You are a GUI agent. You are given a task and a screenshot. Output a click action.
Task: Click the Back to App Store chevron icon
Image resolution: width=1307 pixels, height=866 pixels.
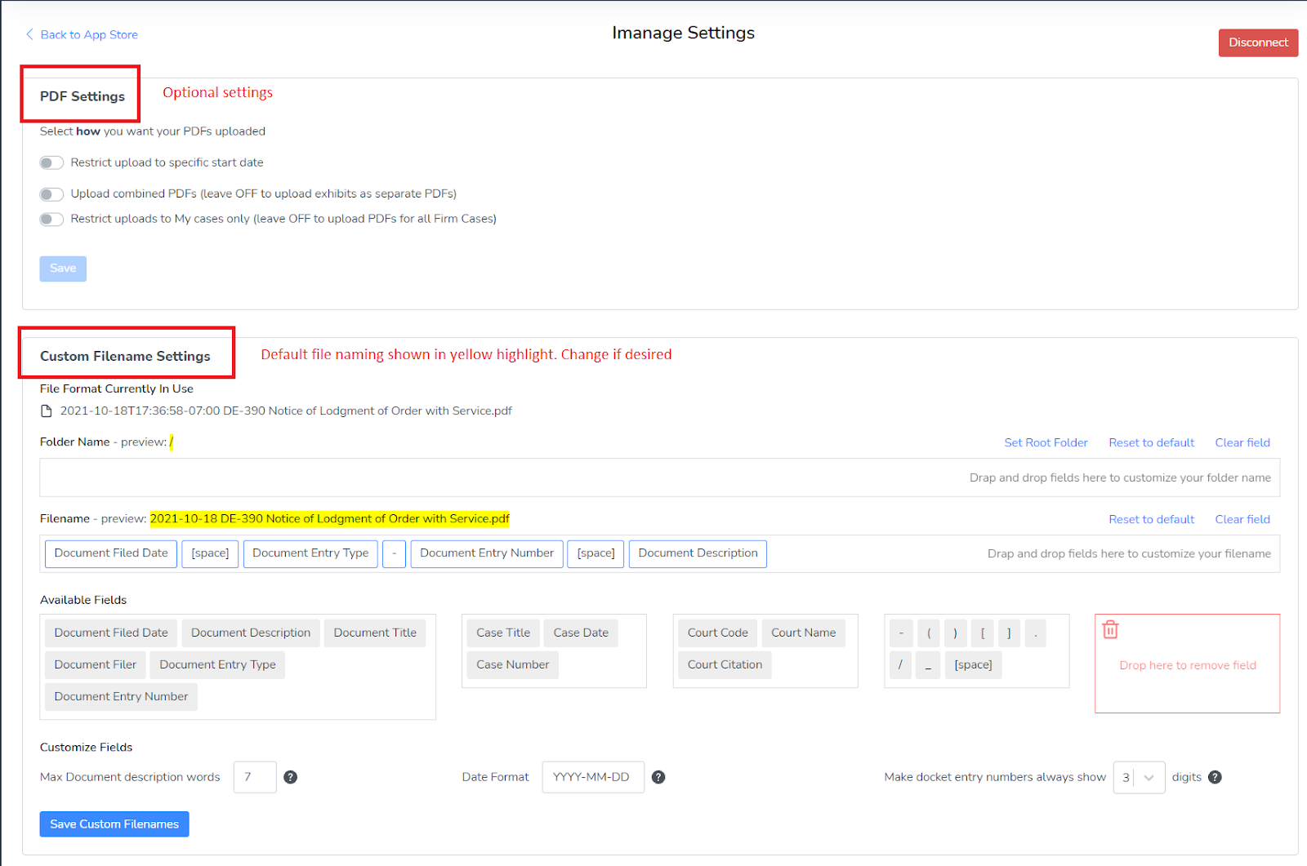pyautogui.click(x=29, y=34)
